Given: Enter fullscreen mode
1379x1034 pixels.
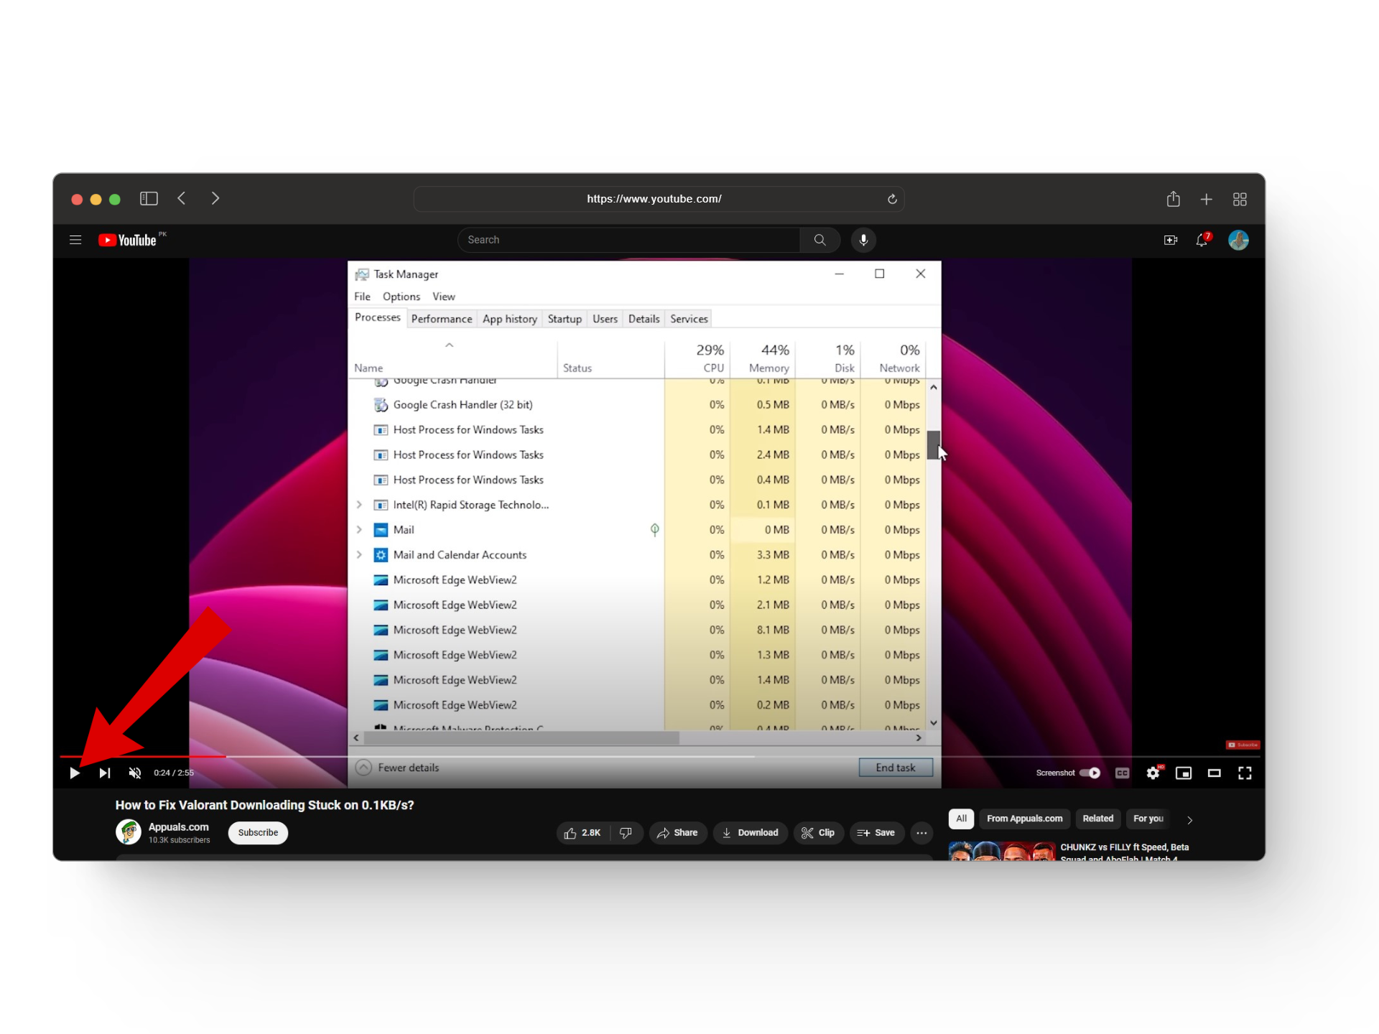Looking at the screenshot, I should (x=1245, y=773).
